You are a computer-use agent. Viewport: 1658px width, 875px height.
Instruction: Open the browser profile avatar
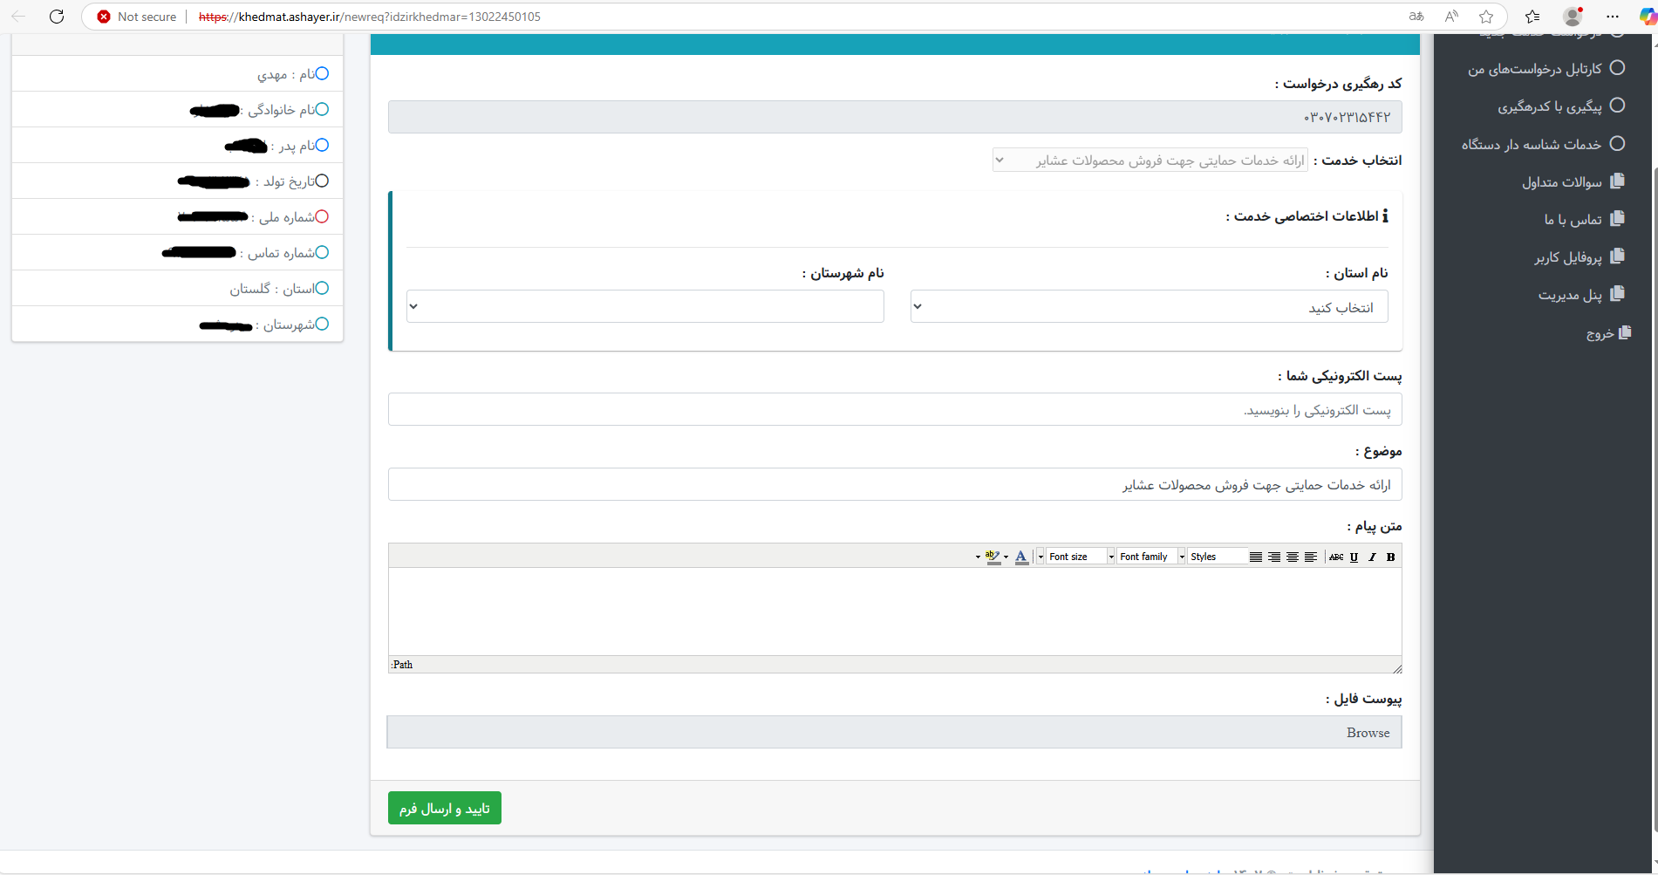point(1573,17)
